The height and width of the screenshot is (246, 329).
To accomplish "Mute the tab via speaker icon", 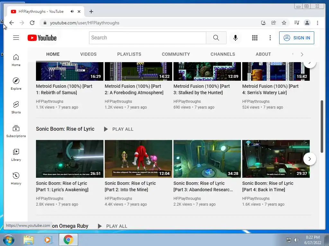I will (x=72, y=12).
